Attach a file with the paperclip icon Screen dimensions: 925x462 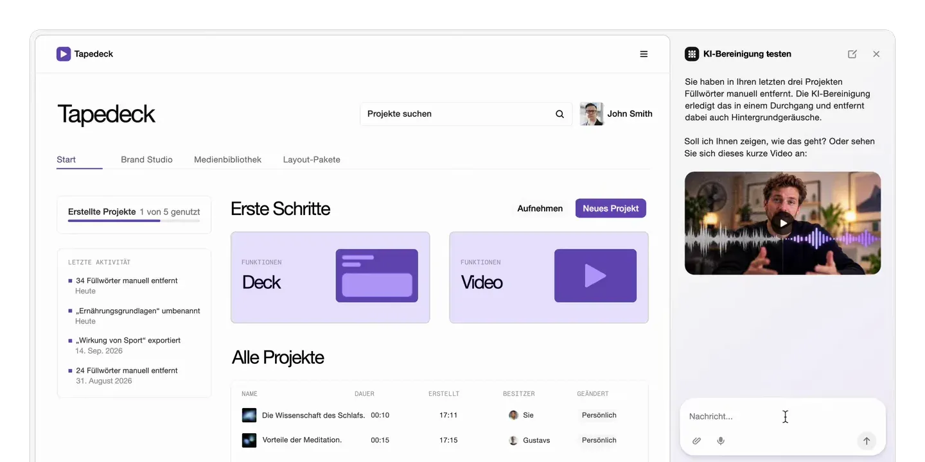click(696, 441)
